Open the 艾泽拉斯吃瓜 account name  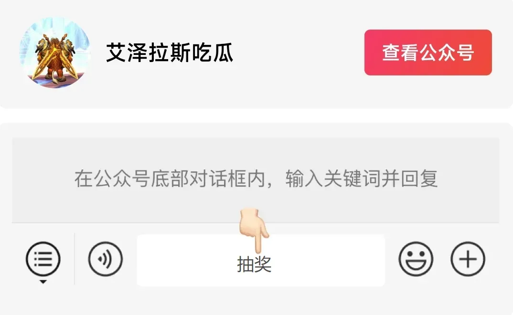click(170, 52)
